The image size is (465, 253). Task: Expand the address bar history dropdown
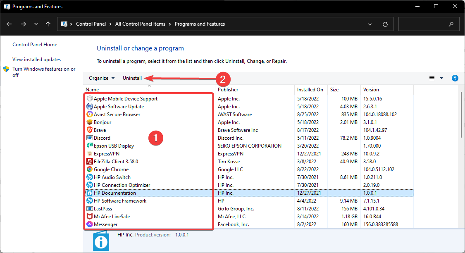point(370,24)
